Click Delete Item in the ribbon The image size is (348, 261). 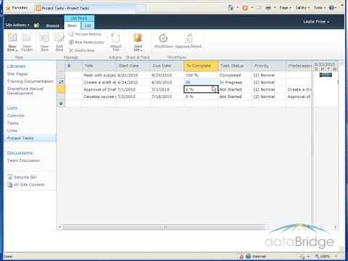[x=82, y=50]
